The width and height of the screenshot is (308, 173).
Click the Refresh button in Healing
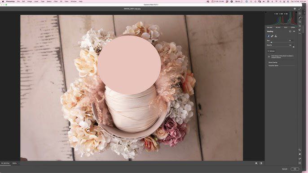pos(271,51)
